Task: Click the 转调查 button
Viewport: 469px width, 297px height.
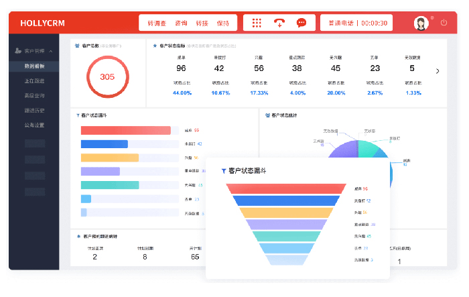Action: tap(157, 23)
